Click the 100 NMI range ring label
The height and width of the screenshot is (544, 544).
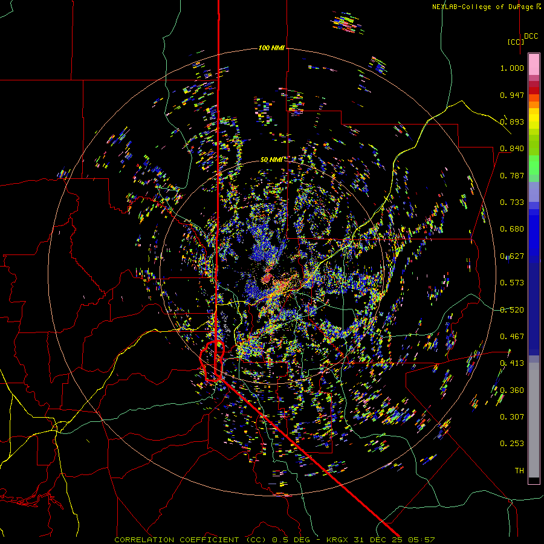point(271,48)
